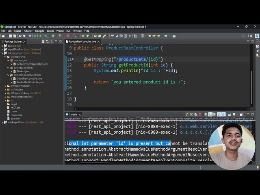260x195 pixels.
Task: Select RestApiProjectApplication.java file
Action: [32, 64]
